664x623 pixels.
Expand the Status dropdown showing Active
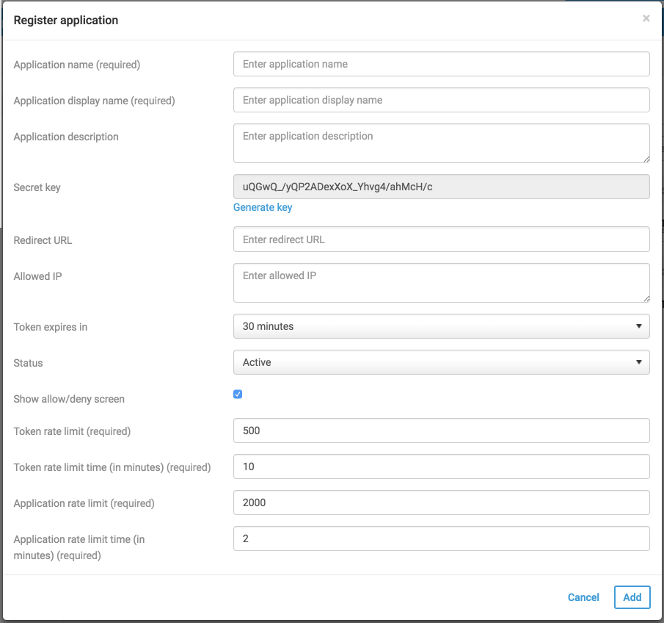click(x=441, y=362)
